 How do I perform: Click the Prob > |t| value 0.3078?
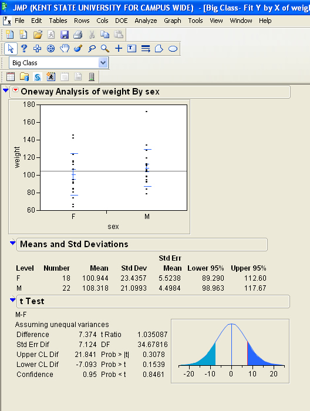[154, 355]
